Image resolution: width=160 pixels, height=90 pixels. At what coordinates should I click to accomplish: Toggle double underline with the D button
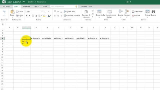point(36,15)
